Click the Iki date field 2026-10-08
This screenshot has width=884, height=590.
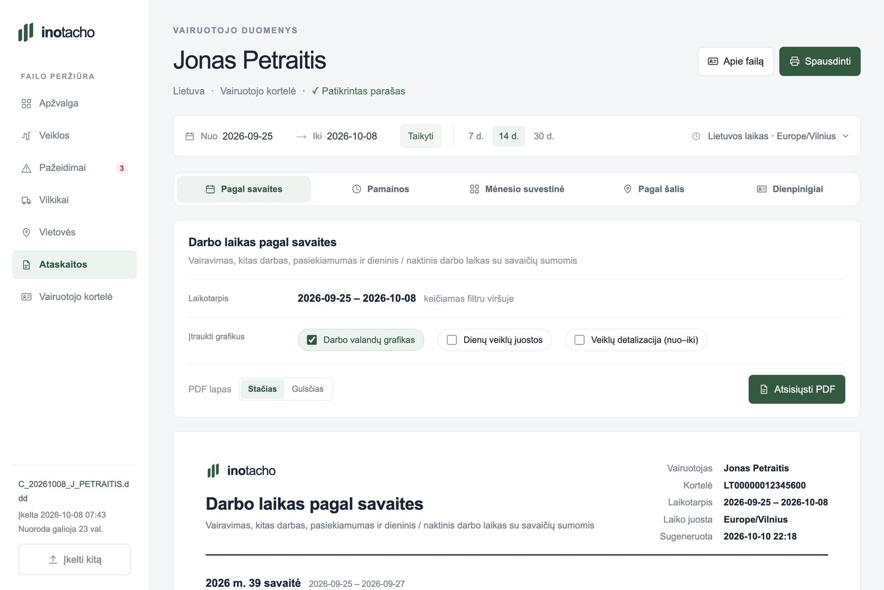click(x=352, y=136)
